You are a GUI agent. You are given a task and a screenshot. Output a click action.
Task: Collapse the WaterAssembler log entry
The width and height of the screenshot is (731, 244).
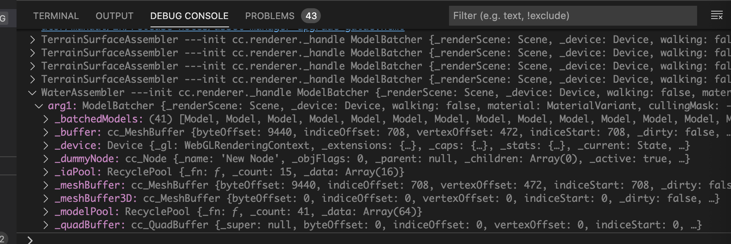(x=32, y=93)
